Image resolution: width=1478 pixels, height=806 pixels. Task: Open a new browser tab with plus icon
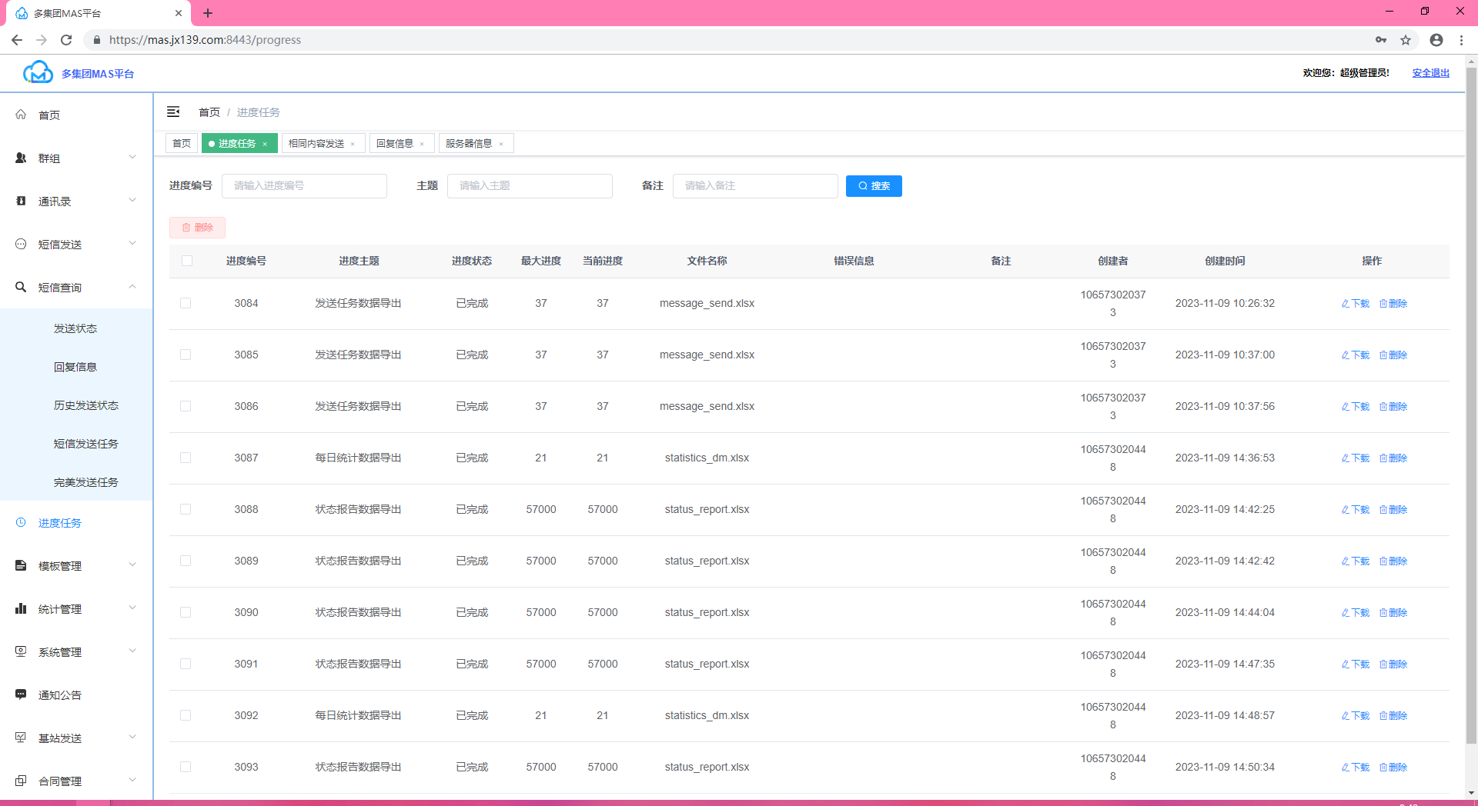pos(208,13)
